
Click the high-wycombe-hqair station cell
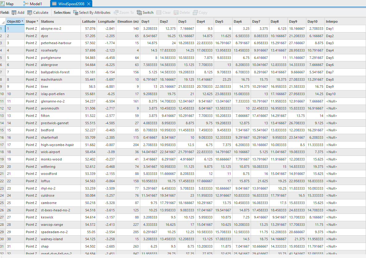tap(60, 145)
